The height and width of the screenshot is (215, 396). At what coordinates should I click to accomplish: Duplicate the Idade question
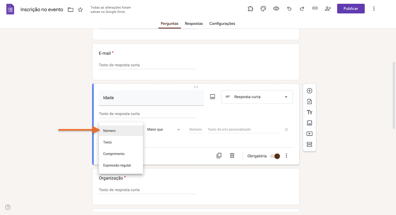[x=219, y=155]
